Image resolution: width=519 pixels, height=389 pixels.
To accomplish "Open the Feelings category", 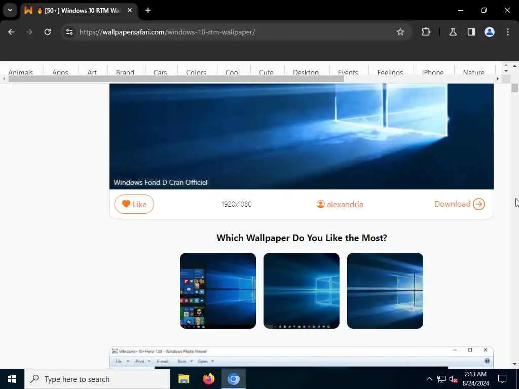I will pyautogui.click(x=390, y=72).
